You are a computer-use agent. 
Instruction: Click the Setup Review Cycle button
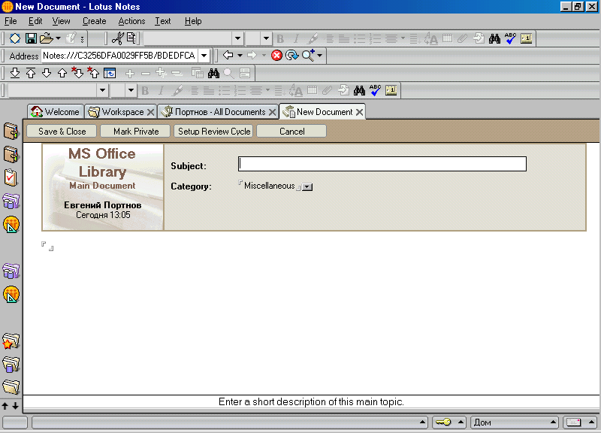tap(214, 131)
